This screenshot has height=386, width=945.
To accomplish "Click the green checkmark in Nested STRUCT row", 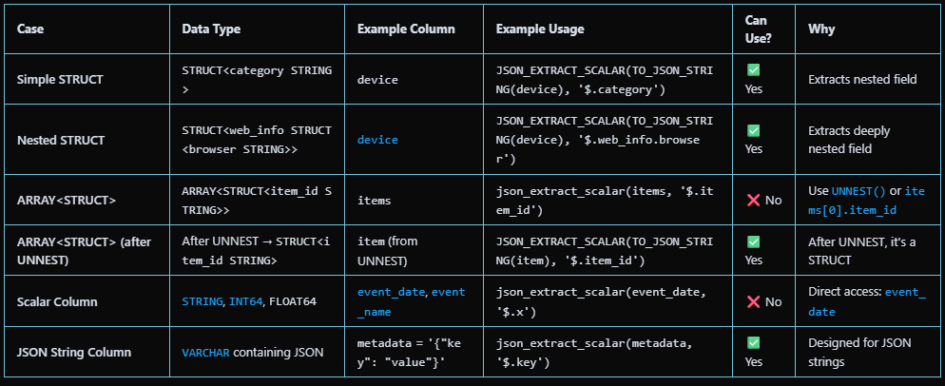I will (753, 130).
